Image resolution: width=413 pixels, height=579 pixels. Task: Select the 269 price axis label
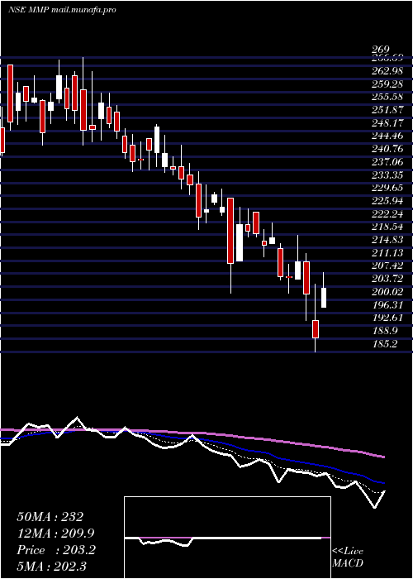(x=381, y=50)
